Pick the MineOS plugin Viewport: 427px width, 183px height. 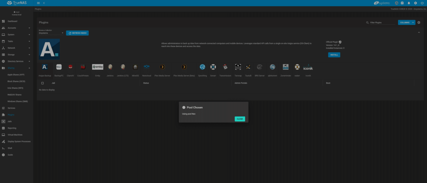135,67
